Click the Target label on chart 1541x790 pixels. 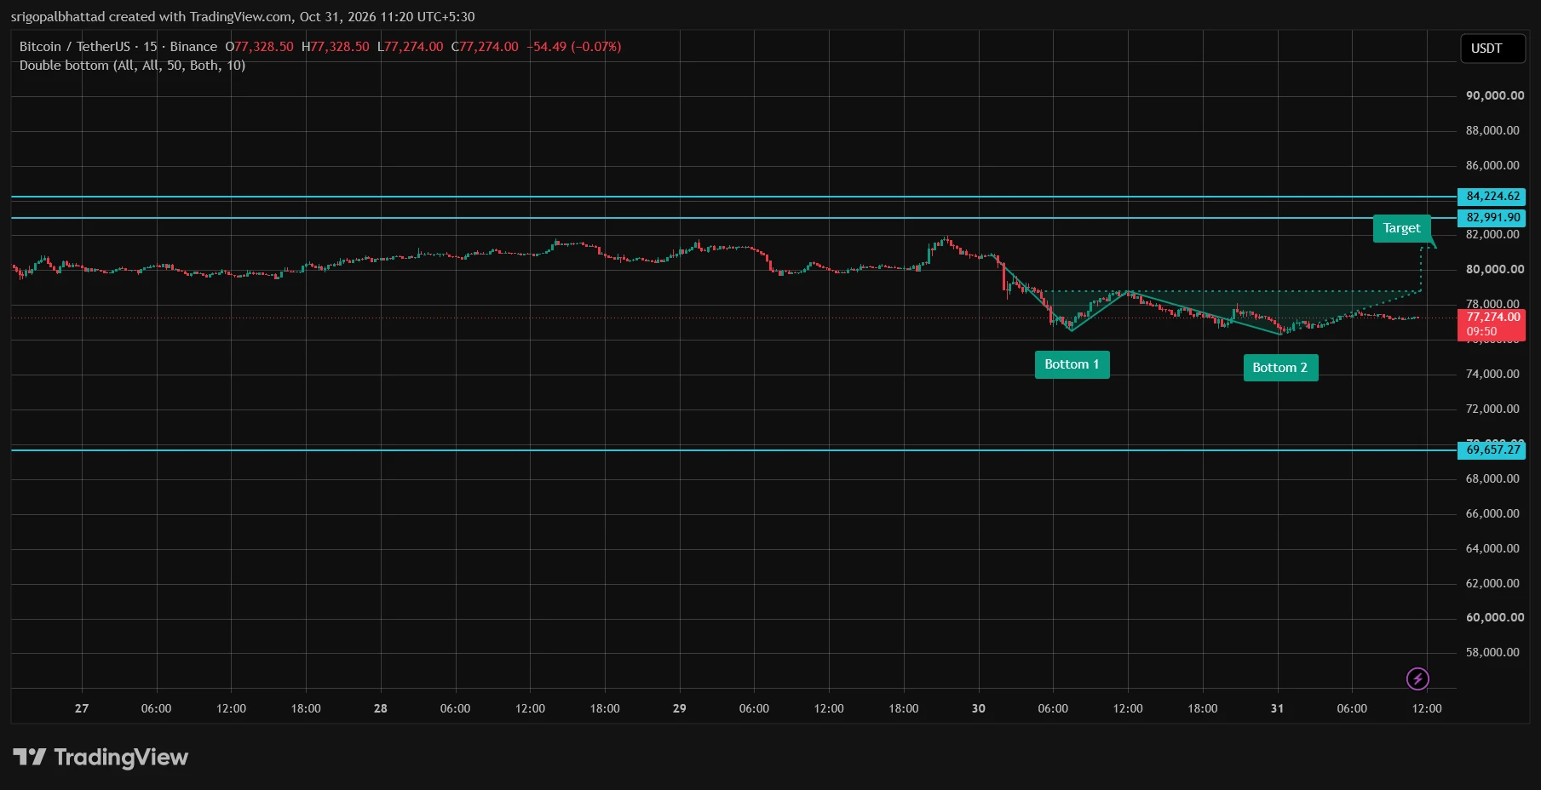click(x=1401, y=228)
